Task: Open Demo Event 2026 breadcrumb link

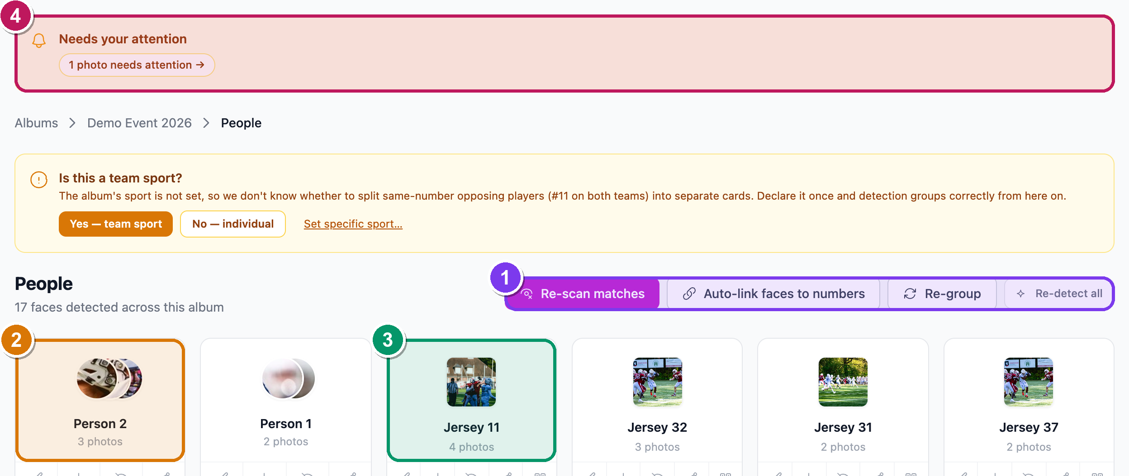Action: pyautogui.click(x=139, y=123)
